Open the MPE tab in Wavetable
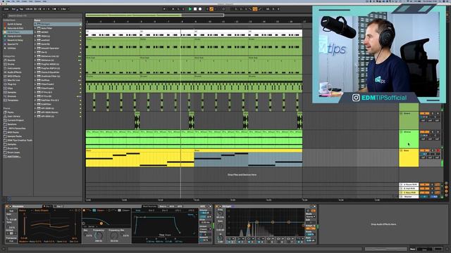This screenshot has width=451, height=253. coord(180,206)
